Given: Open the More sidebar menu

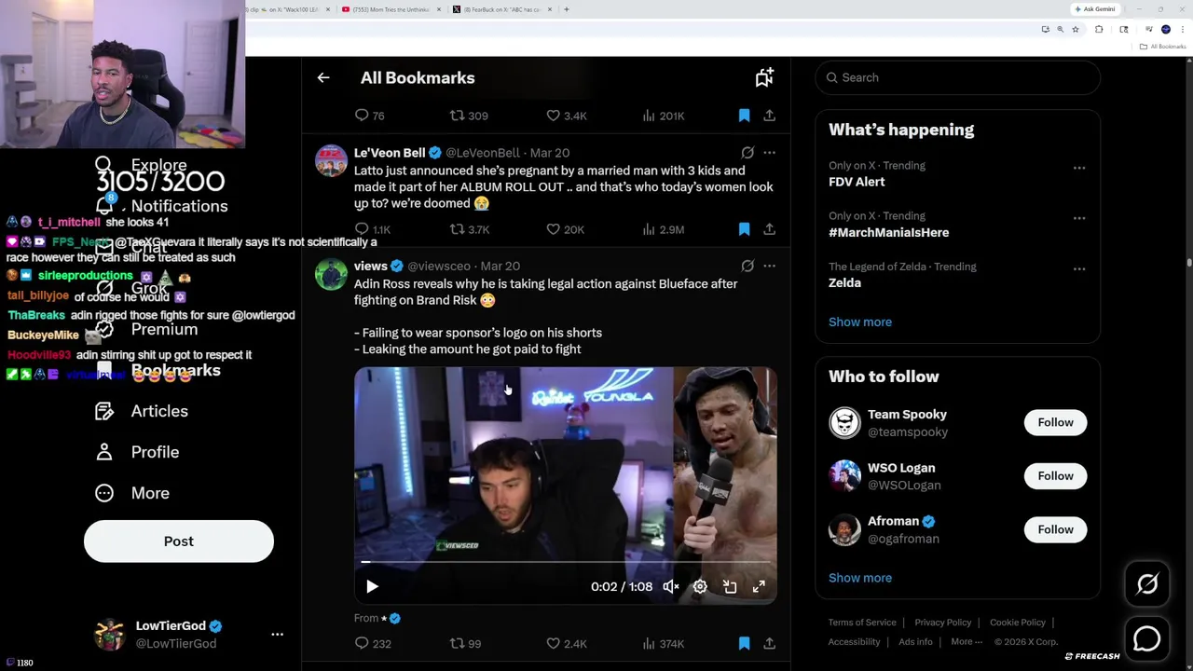Looking at the screenshot, I should tap(132, 493).
